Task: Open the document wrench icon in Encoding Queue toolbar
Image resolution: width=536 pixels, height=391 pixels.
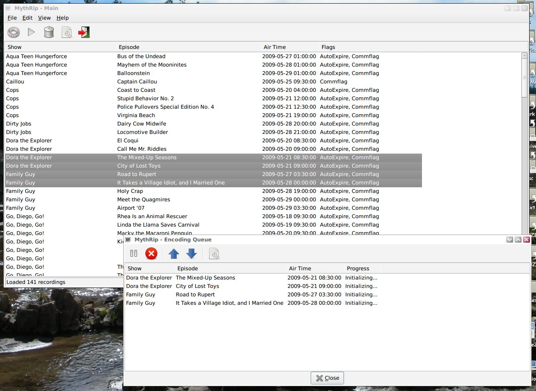Action: point(214,253)
